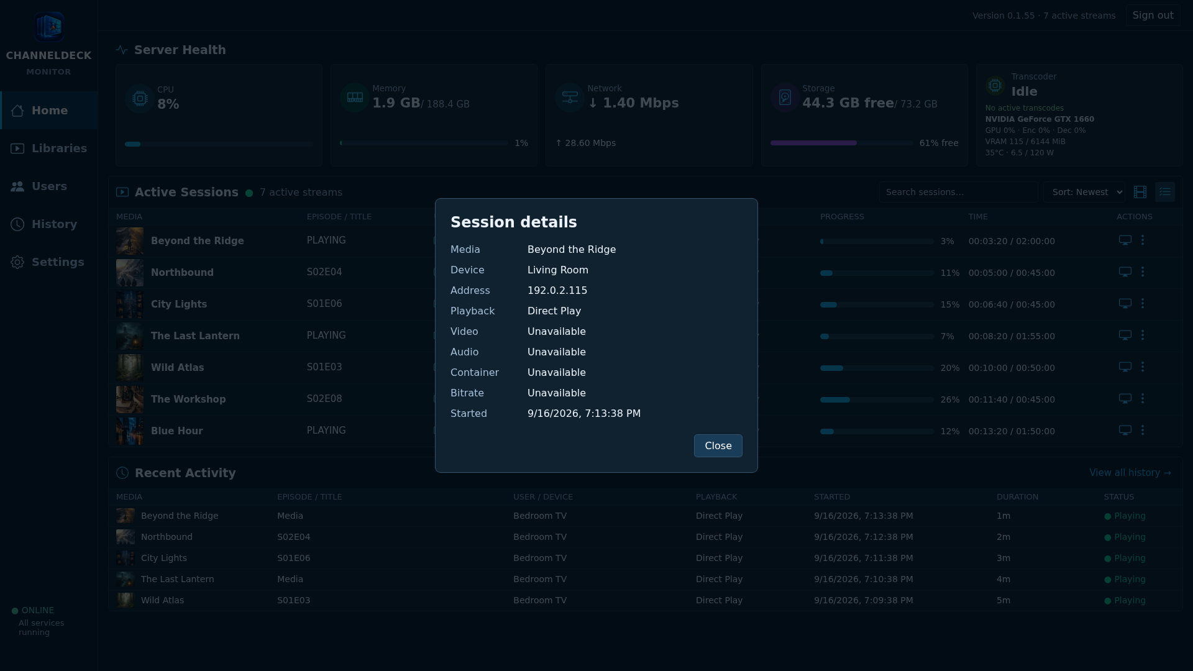Open device info for The Workshop
1193x671 pixels.
point(1125,398)
